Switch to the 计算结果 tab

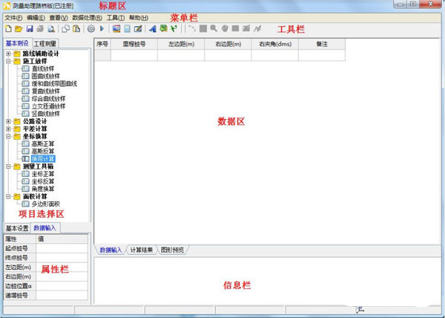coord(142,250)
